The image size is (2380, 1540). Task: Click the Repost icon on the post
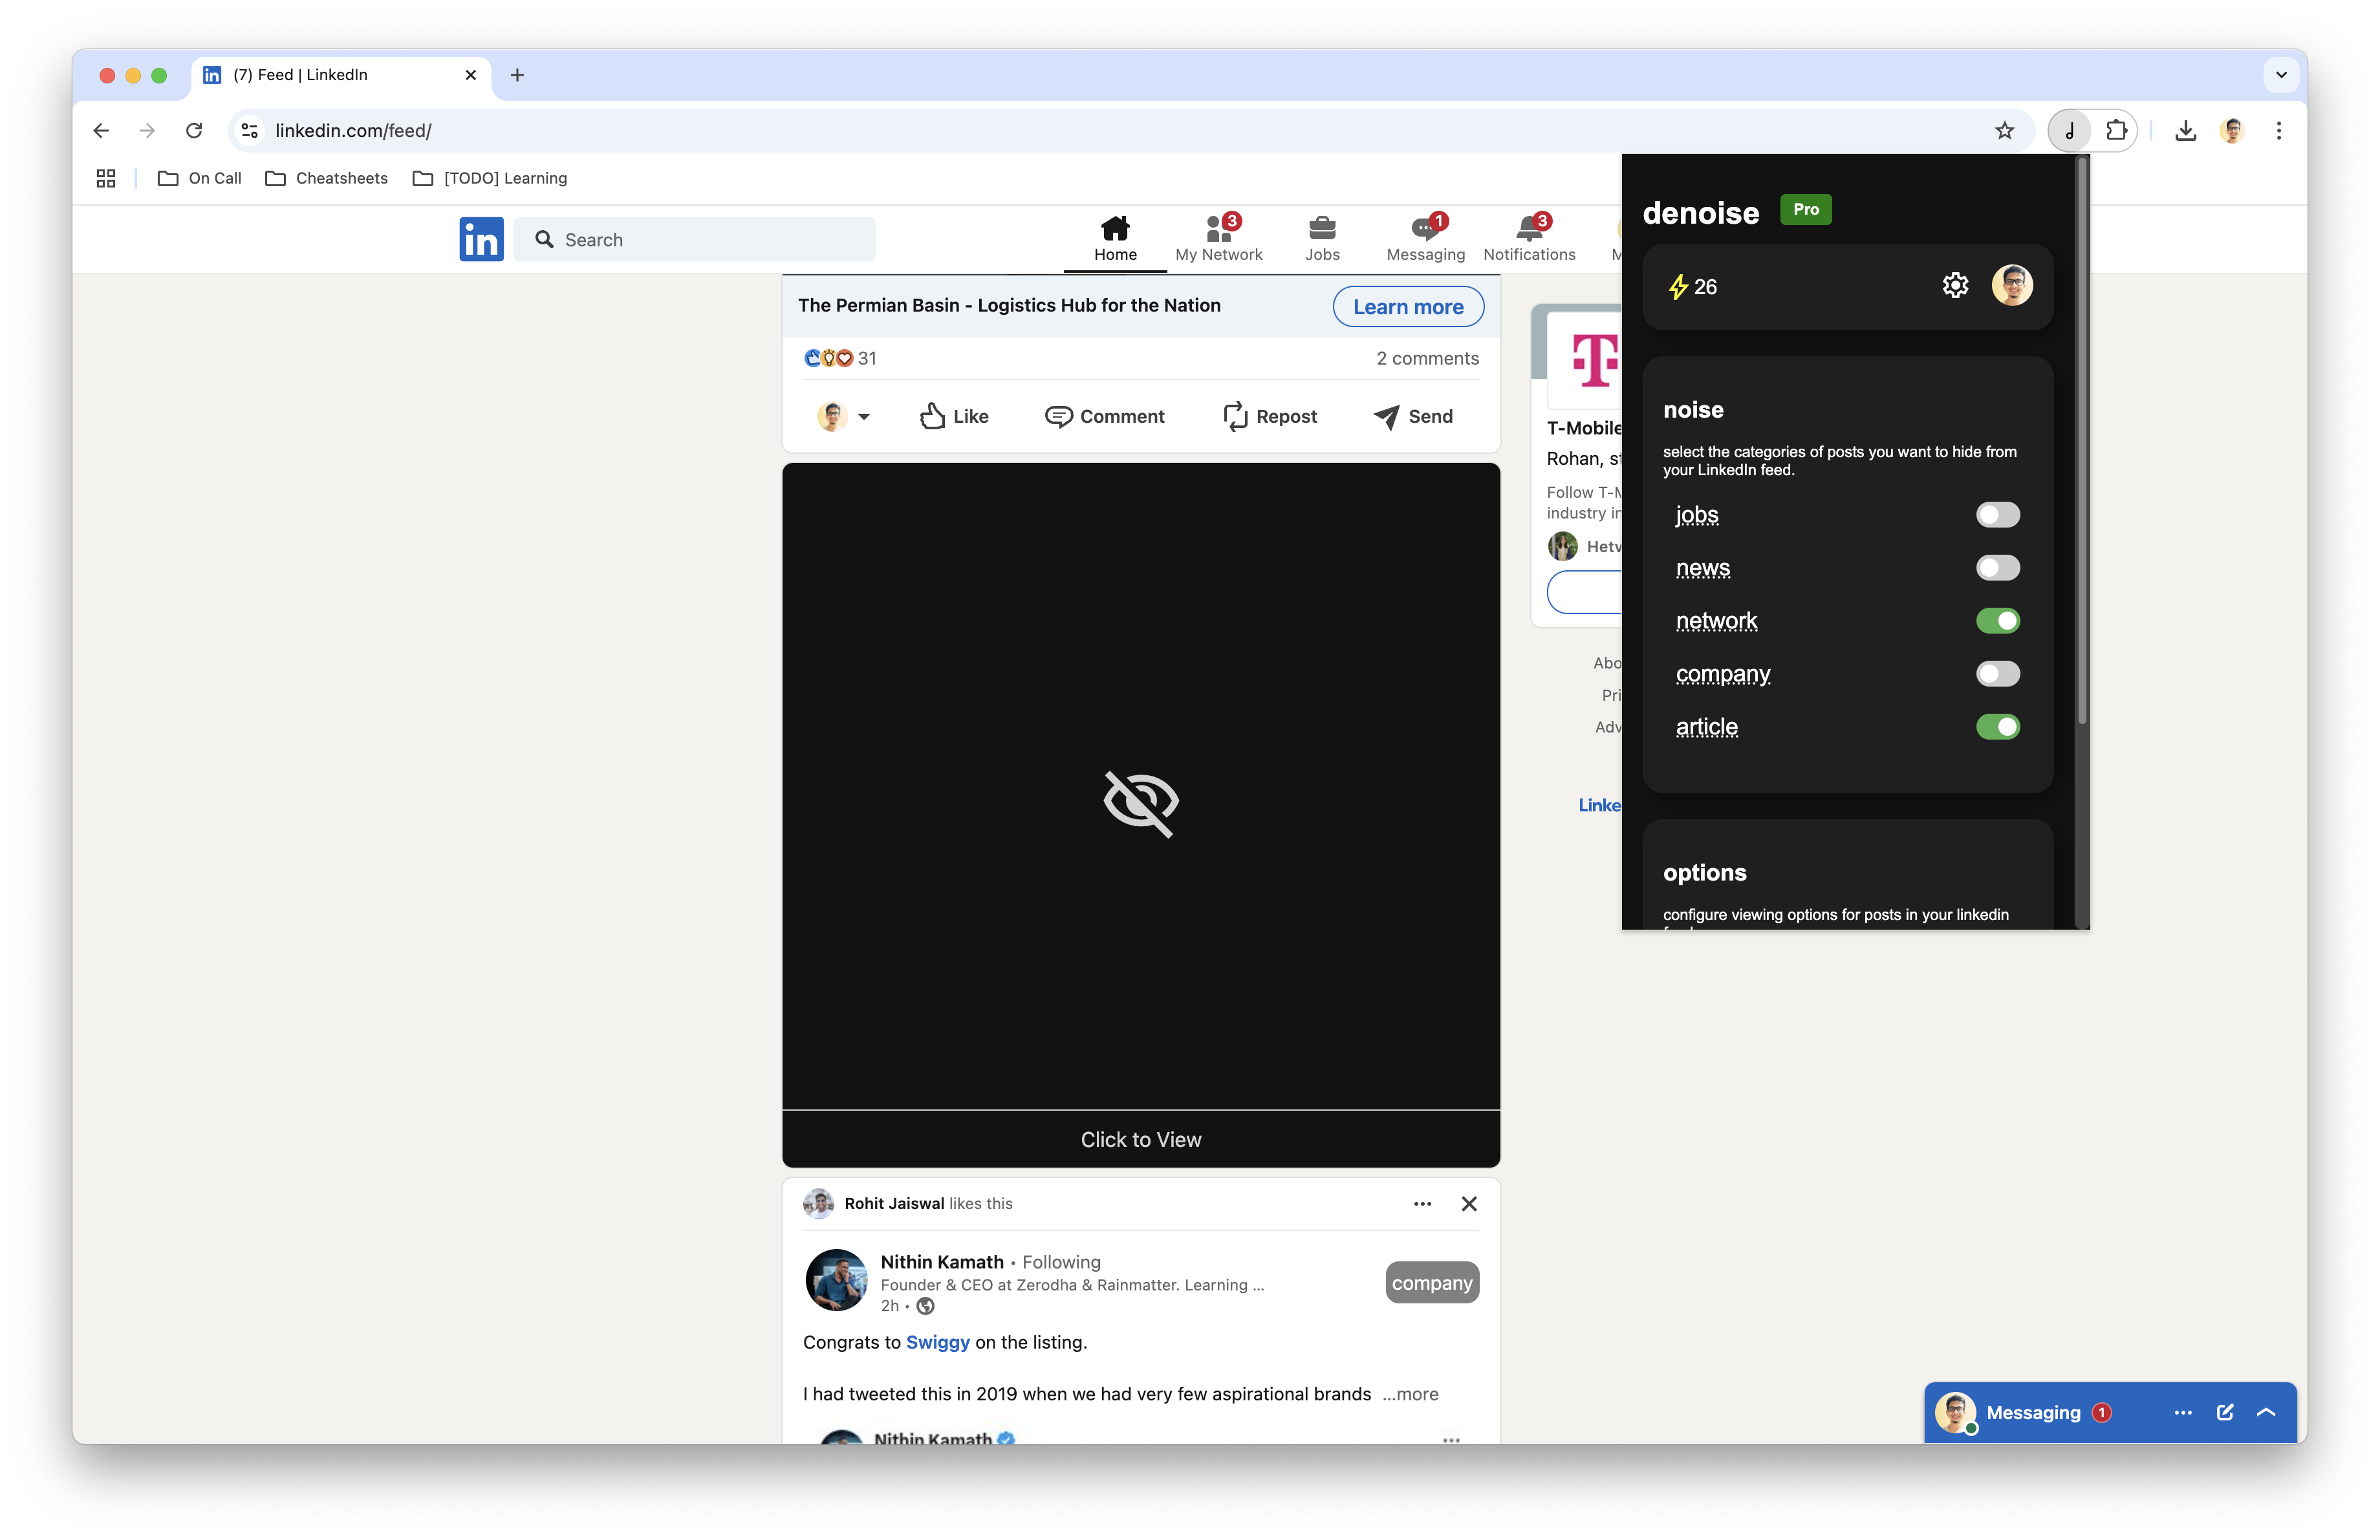click(1235, 416)
